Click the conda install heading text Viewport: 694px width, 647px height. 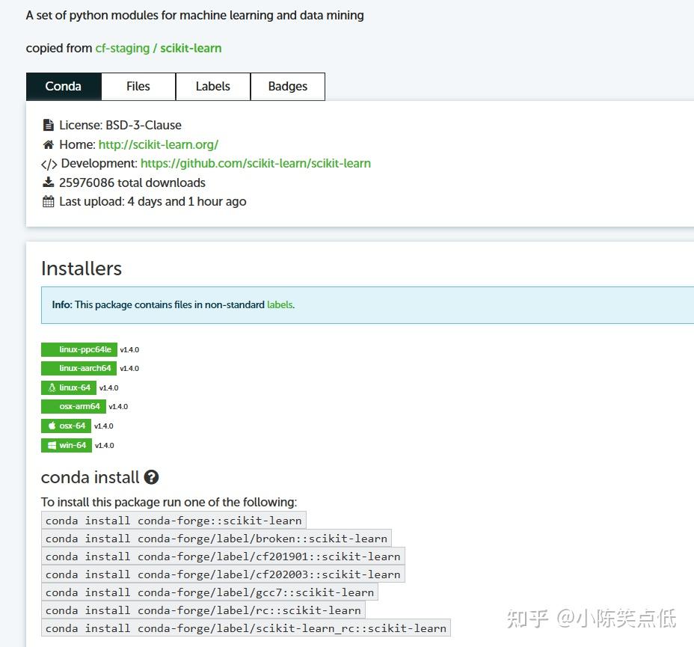(90, 477)
